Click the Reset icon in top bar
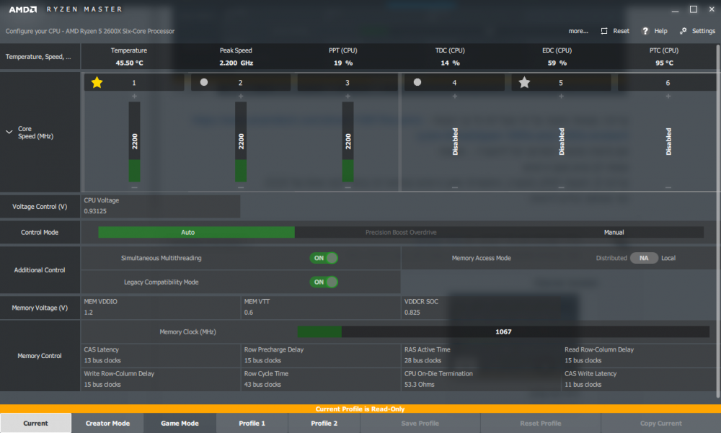The image size is (721, 433). (x=603, y=31)
